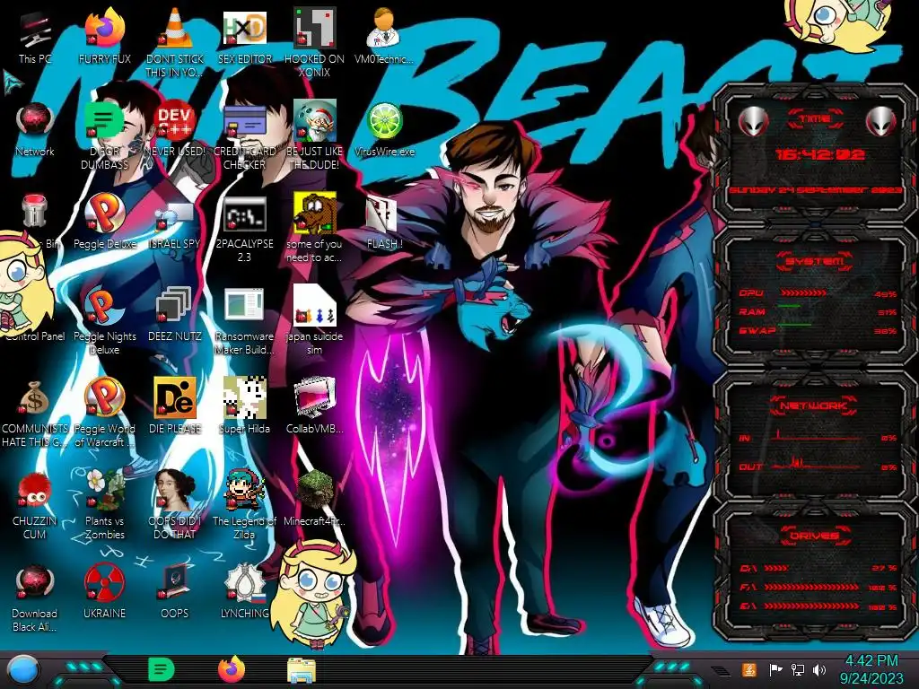
Task: Open the Dev-C++ NEVER USED shortcut
Action: click(175, 129)
